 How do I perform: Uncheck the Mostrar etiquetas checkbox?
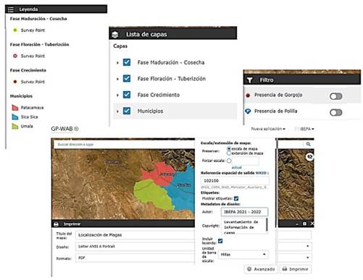click(x=236, y=198)
